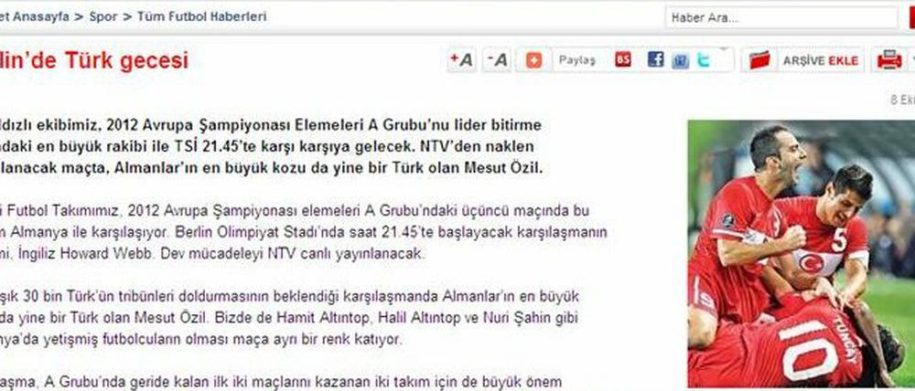Viewport: 915px width, 391px height.
Task: Click the blue bookmark icon beside Facebook
Action: tap(680, 60)
